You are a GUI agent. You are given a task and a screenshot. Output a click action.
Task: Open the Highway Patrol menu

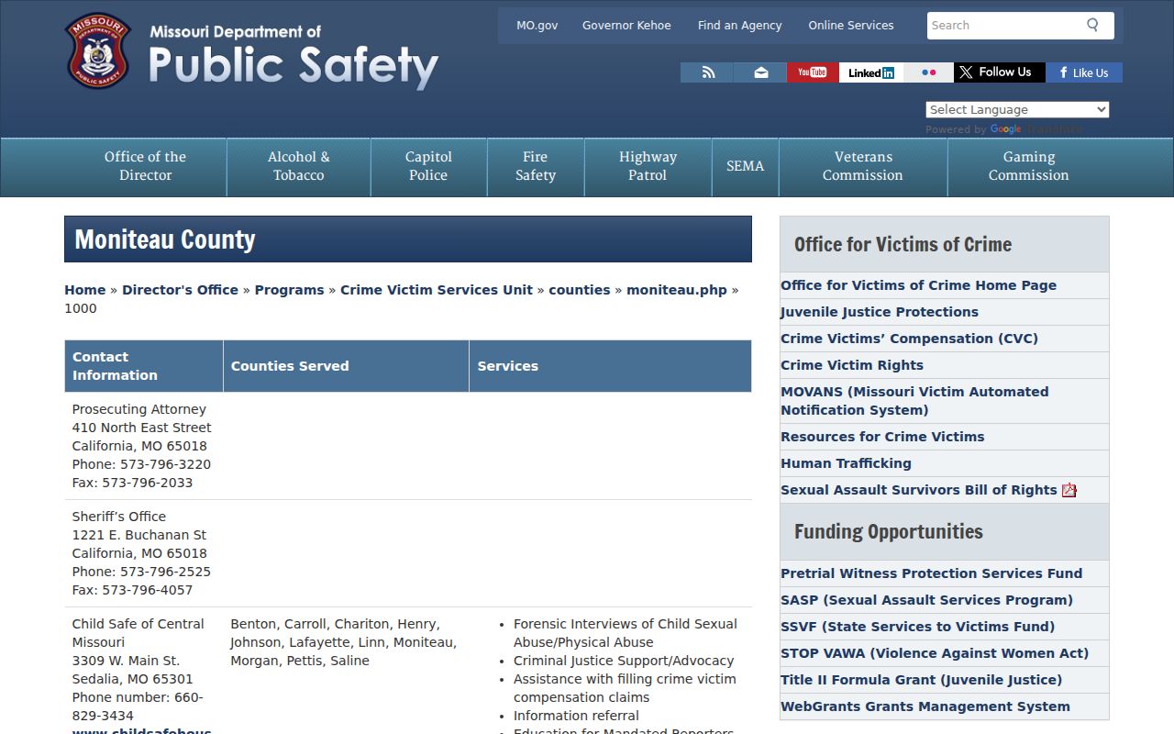click(648, 166)
